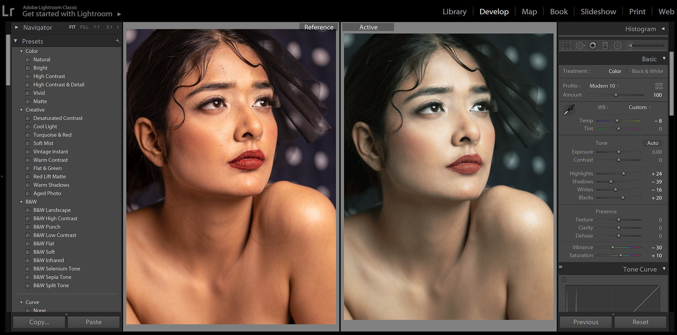677x335 pixels.
Task: Switch to the Book module
Action: (559, 12)
